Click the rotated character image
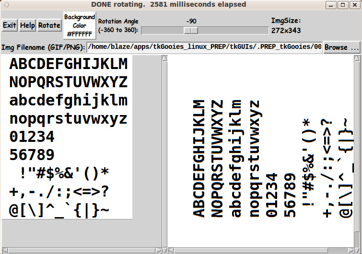362x254 pixels. coord(259,158)
